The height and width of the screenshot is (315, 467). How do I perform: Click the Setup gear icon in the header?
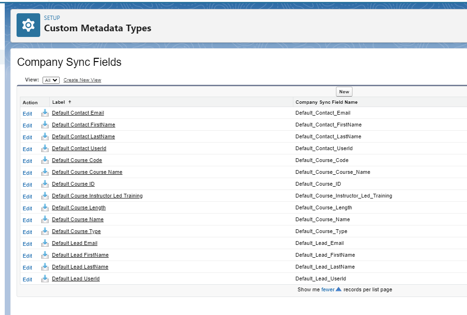(27, 25)
